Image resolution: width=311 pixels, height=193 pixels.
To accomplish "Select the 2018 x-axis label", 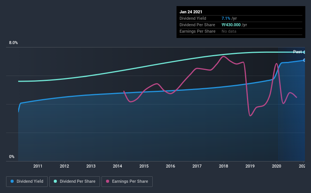I will tap(223, 166).
